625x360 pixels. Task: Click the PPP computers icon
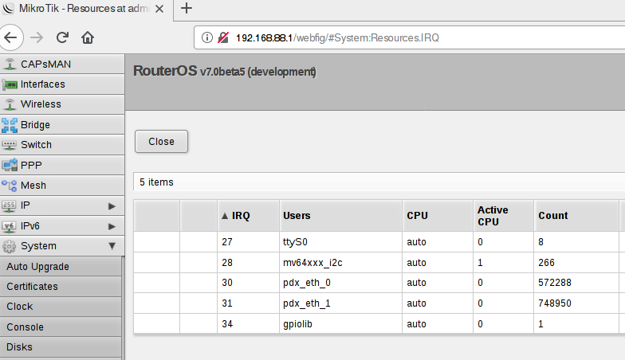[x=10, y=165]
